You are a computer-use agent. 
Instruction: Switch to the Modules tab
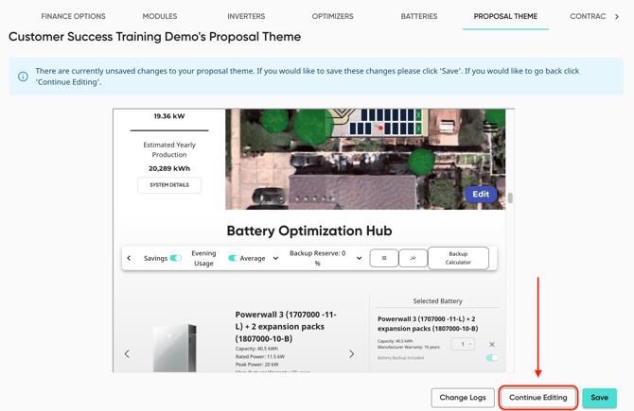(x=160, y=16)
